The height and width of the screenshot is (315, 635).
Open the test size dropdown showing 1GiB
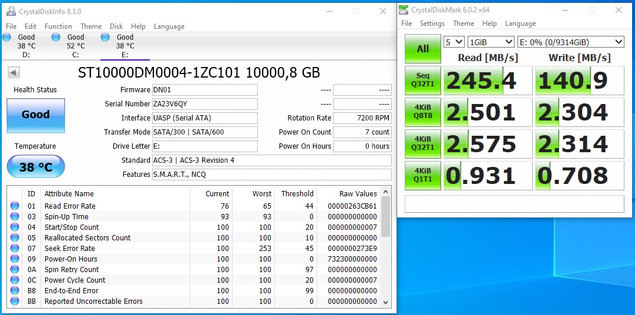[491, 42]
